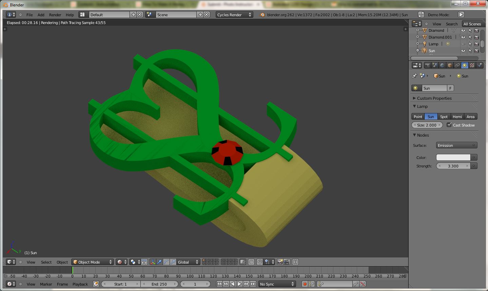Click the lock camera to layers icon
The image size is (488, 291).
tap(242, 262)
